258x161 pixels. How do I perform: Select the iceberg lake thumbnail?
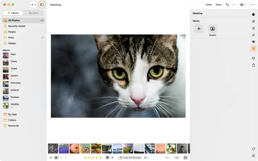pyautogui.click(x=117, y=148)
